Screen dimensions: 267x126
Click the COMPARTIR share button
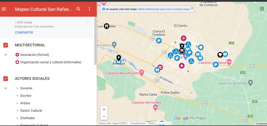[24, 32]
